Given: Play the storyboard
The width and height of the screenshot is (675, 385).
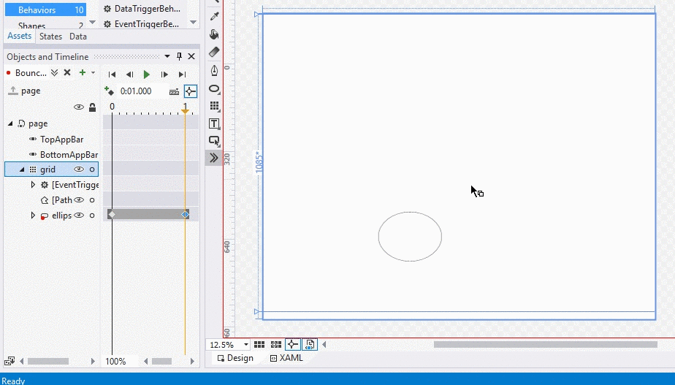Looking at the screenshot, I should [146, 75].
